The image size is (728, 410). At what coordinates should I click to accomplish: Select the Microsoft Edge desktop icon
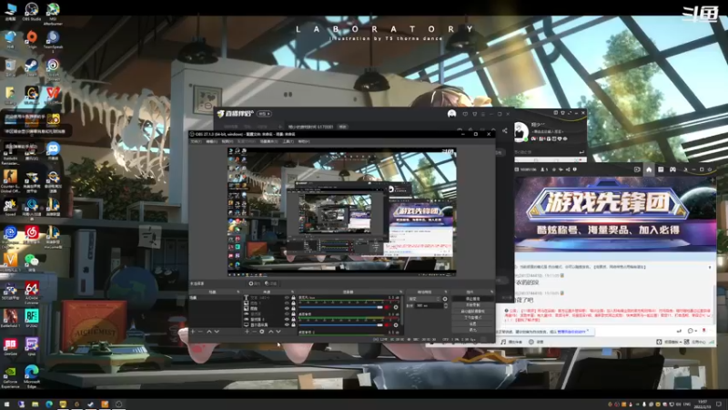(x=32, y=376)
